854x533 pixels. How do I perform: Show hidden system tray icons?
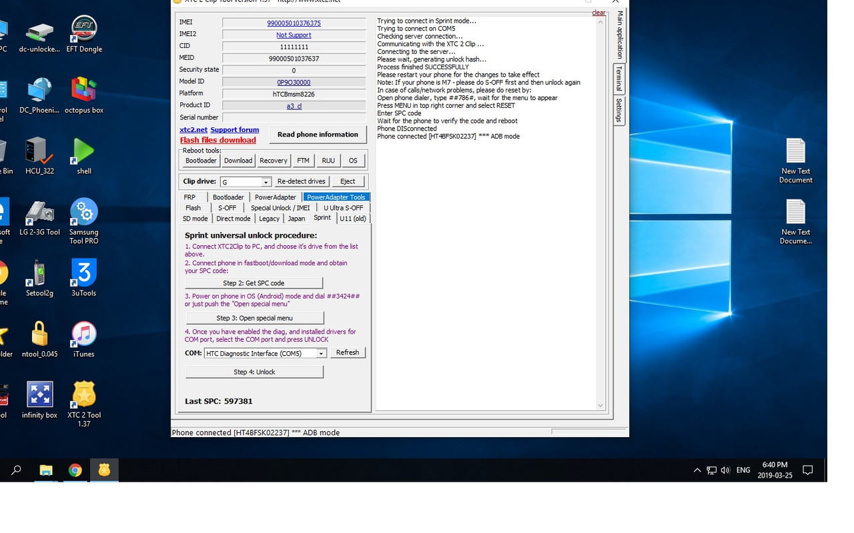[x=697, y=470]
